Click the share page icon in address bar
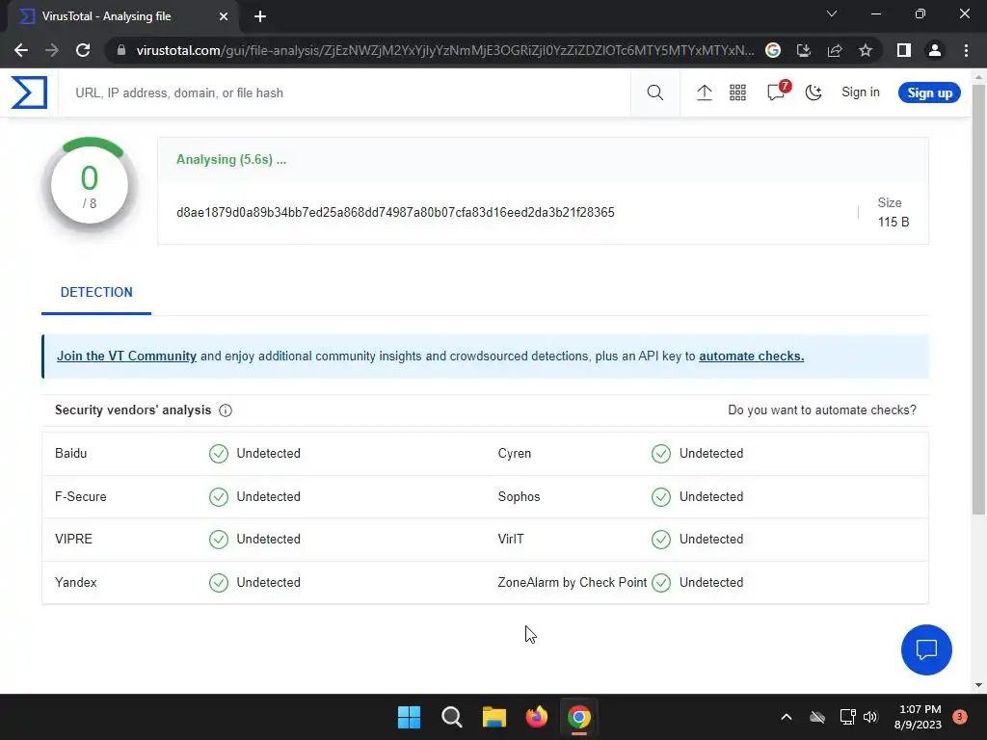 pos(835,50)
